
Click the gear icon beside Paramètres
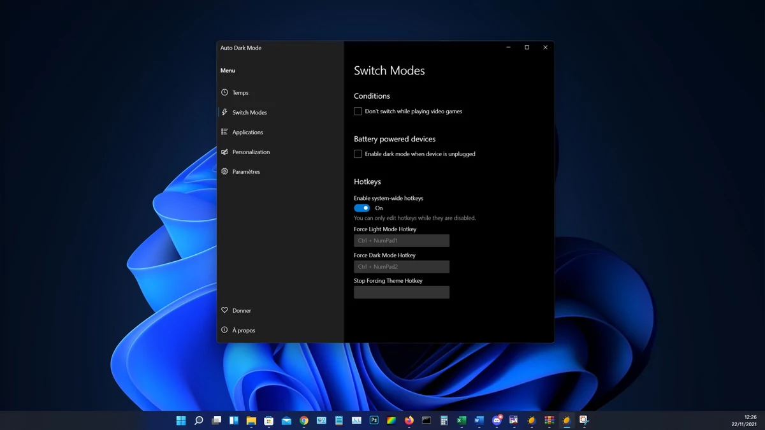[224, 171]
